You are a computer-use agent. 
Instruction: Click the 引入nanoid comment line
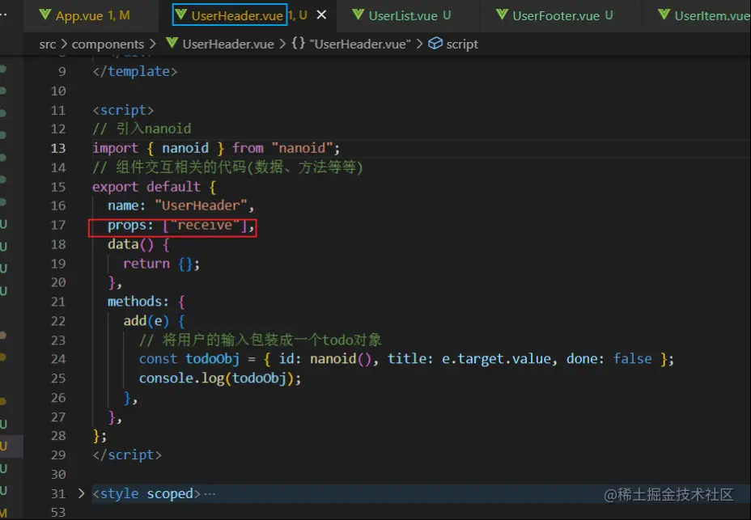coord(142,129)
